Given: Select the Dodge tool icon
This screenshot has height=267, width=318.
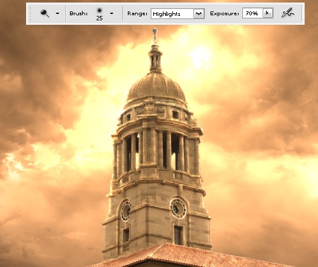Looking at the screenshot, I should click(x=45, y=13).
